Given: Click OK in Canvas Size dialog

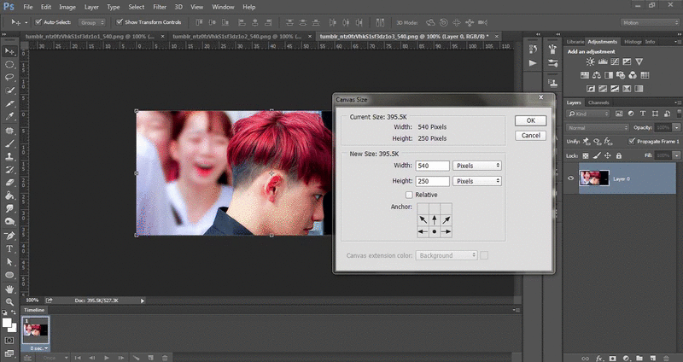Looking at the screenshot, I should pyautogui.click(x=530, y=120).
